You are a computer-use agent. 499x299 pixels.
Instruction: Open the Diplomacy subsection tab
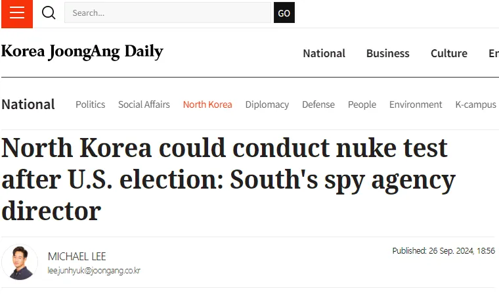[267, 104]
